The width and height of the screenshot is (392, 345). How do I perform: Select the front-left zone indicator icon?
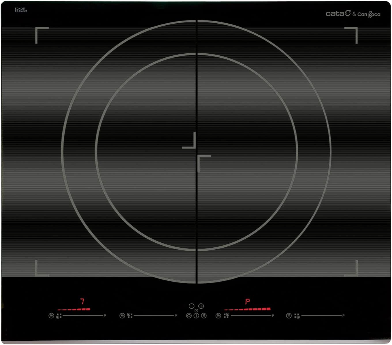59,316
